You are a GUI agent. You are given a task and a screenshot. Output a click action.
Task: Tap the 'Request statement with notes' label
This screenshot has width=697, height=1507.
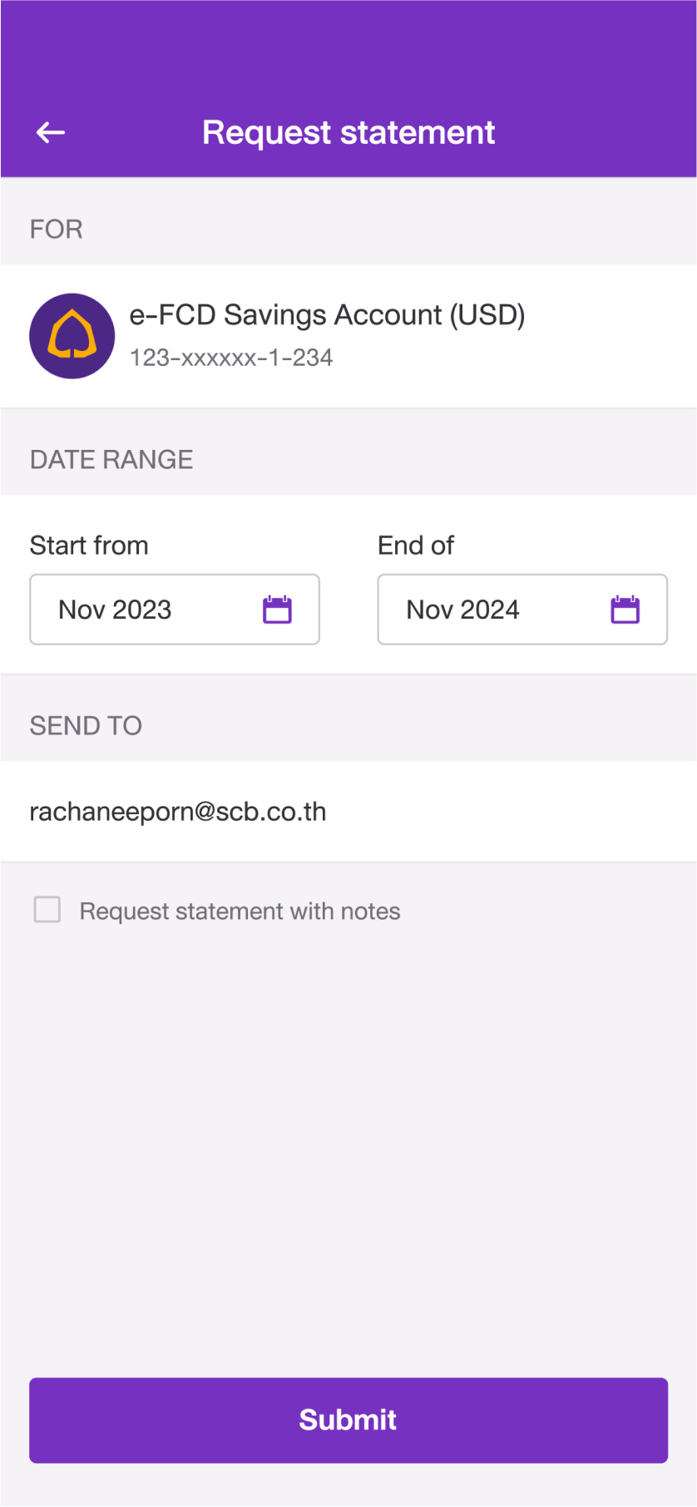point(240,912)
